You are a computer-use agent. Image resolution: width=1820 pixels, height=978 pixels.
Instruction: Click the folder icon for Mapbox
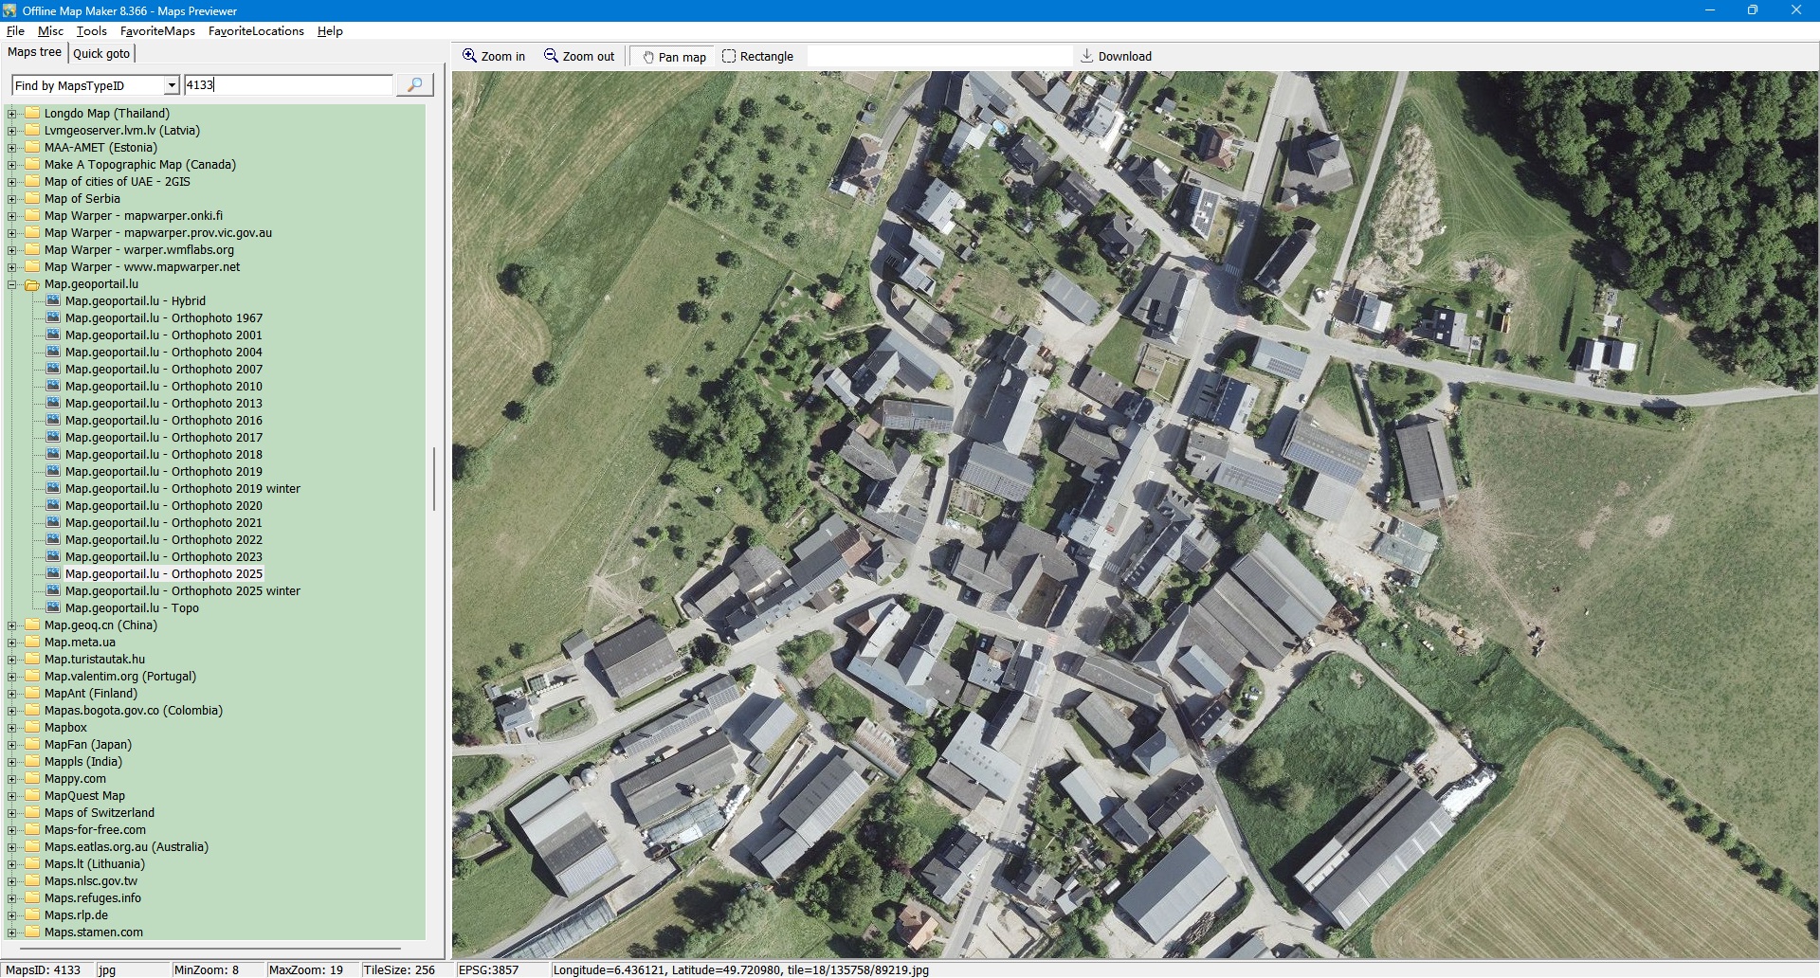click(32, 728)
